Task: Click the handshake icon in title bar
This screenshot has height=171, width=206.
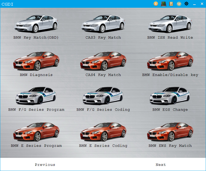Action: coord(179,4)
